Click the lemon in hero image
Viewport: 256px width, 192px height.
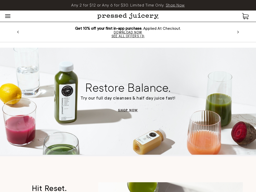point(10,93)
